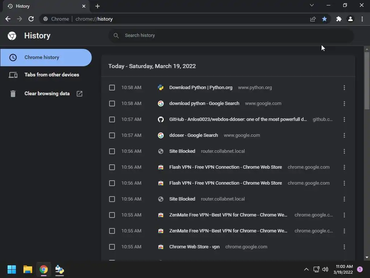Go back with the browser back arrow
This screenshot has height=278, width=370.
click(8, 19)
